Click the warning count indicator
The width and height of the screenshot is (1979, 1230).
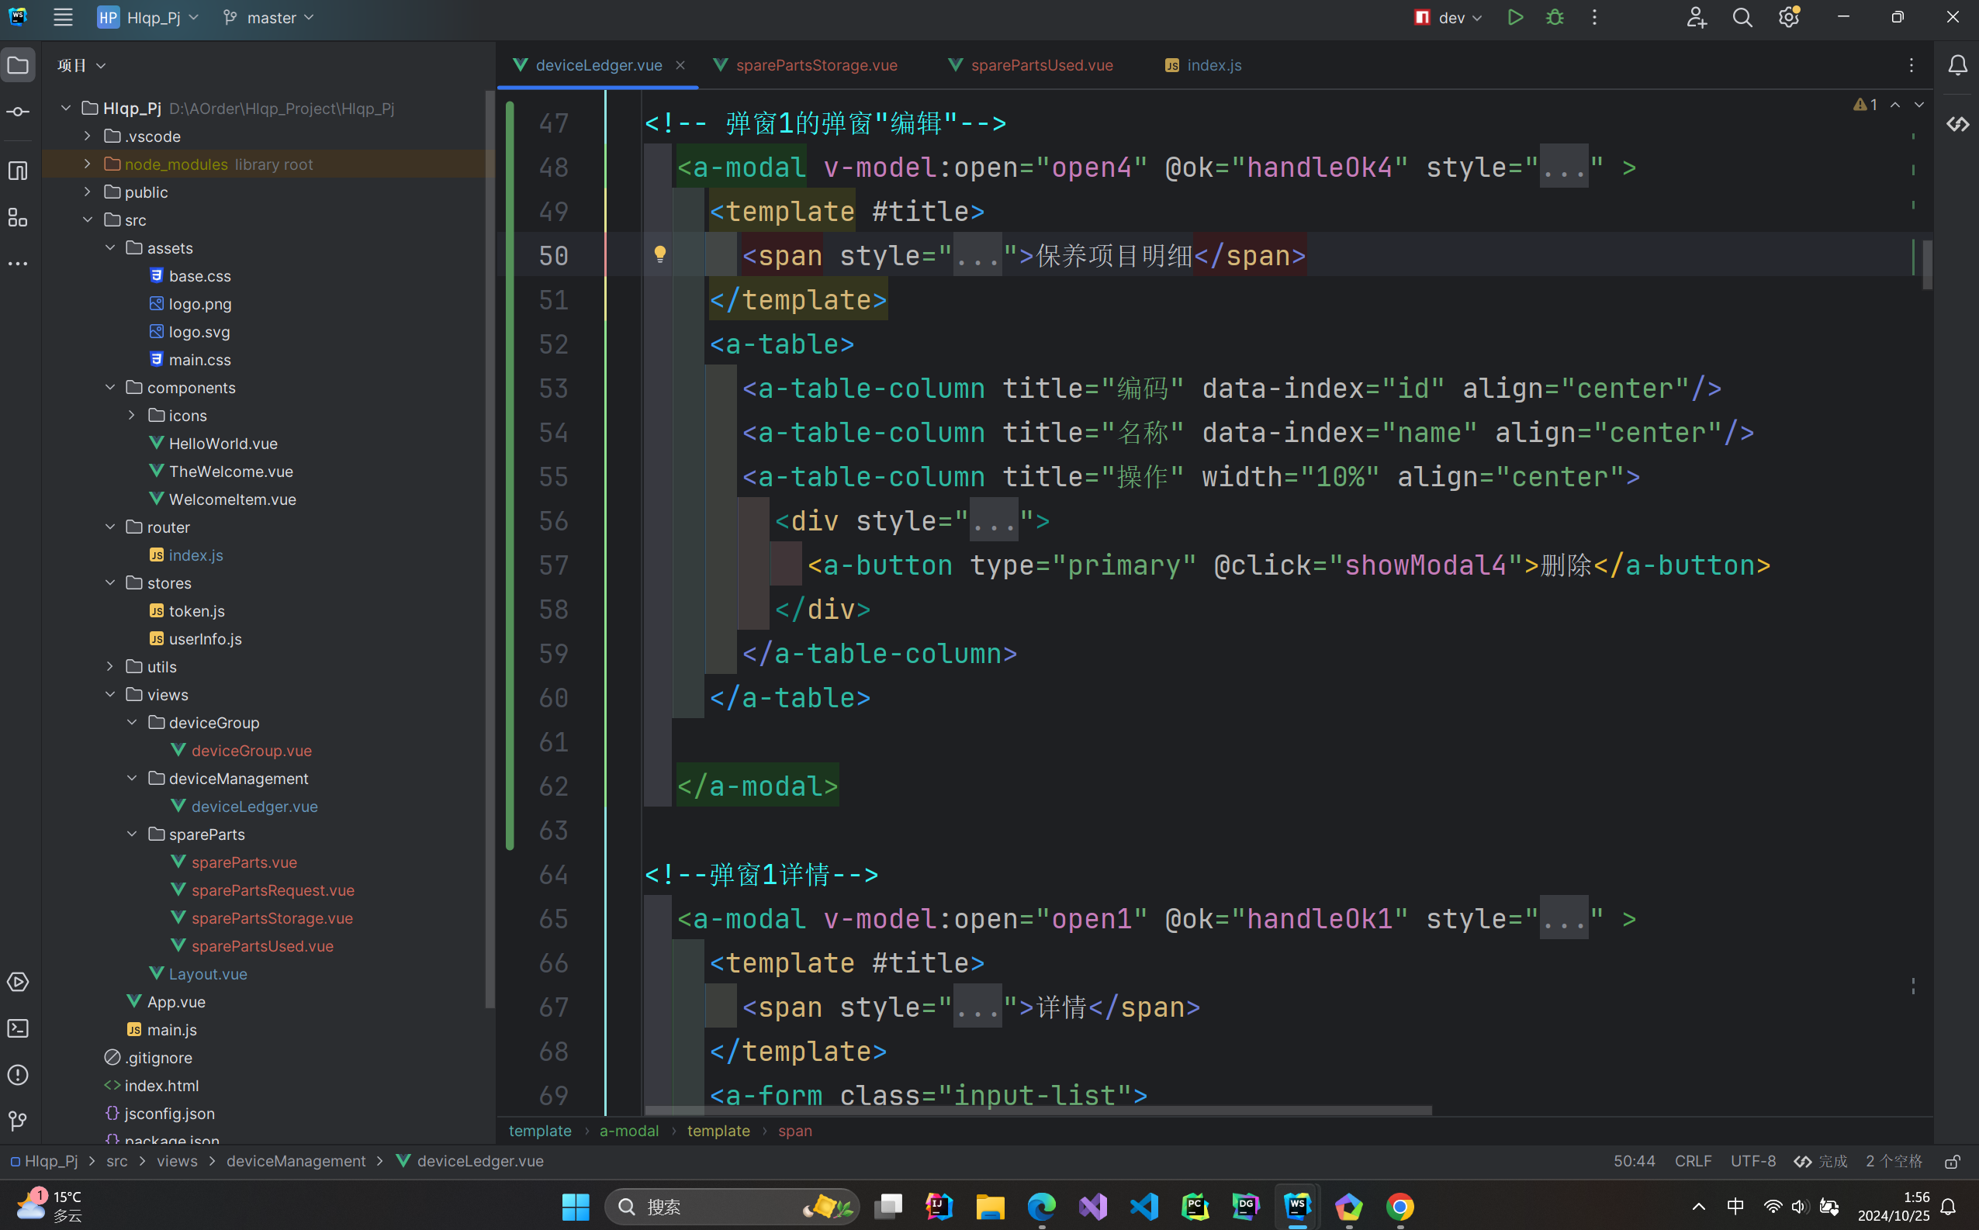(1866, 105)
